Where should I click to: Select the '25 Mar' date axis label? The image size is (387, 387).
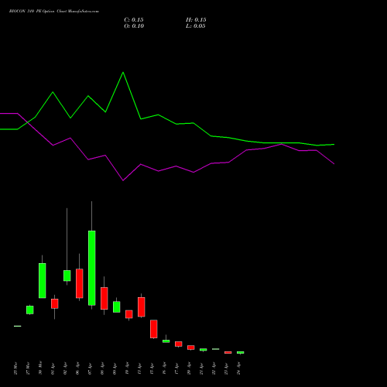[x=15, y=368]
